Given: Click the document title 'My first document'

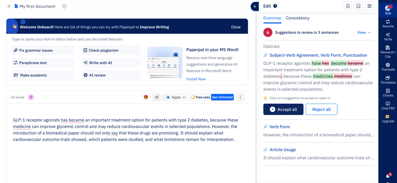Looking at the screenshot, I should [37, 6].
